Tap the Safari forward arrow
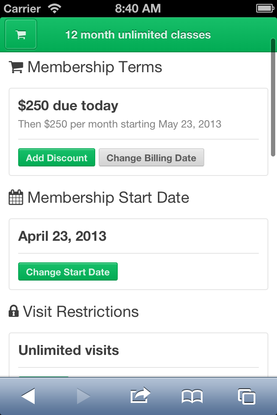Screen dimensions: 277x415 click(83, 396)
